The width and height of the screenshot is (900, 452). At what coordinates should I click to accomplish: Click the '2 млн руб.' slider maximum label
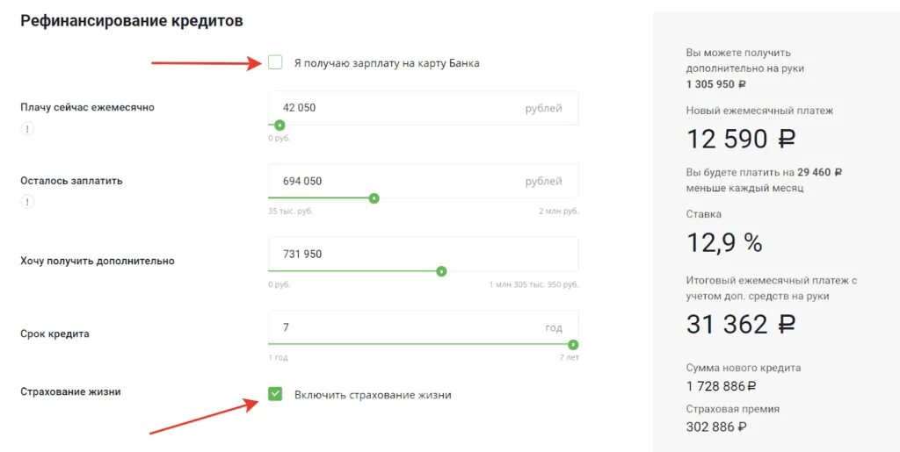[558, 212]
